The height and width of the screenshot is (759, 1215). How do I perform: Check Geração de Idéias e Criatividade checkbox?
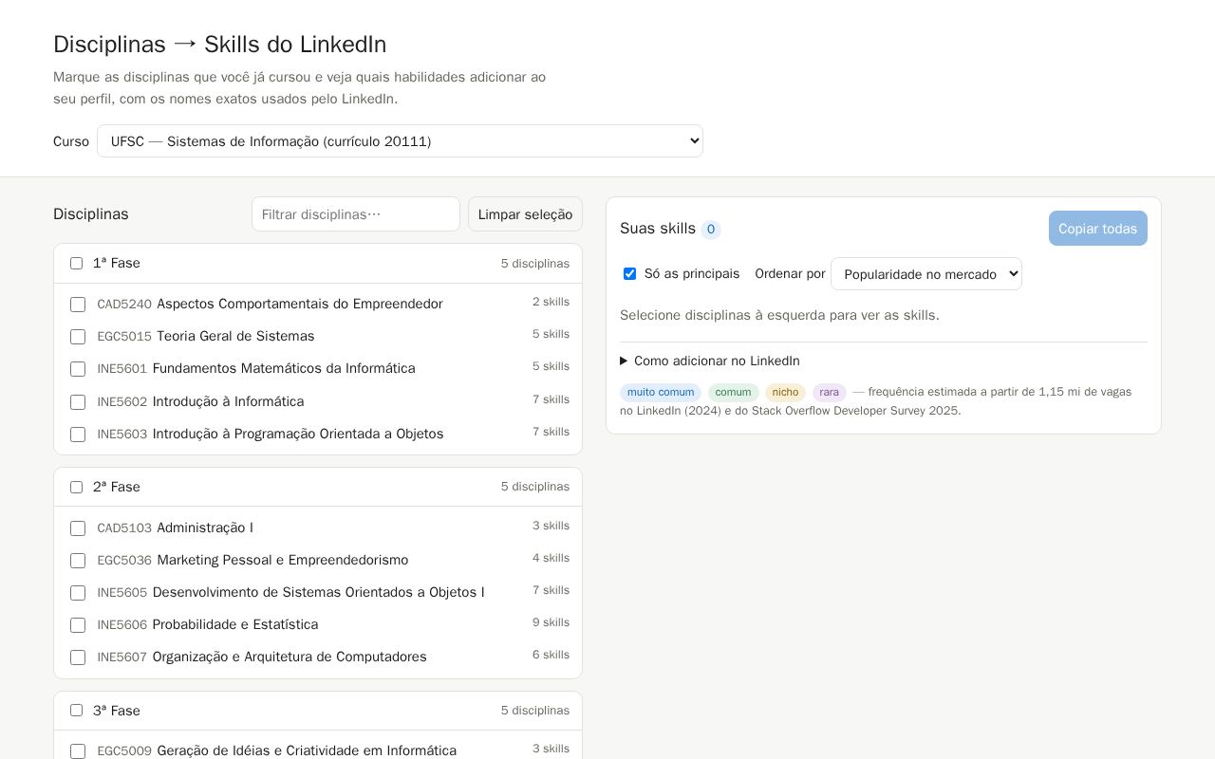click(x=78, y=751)
